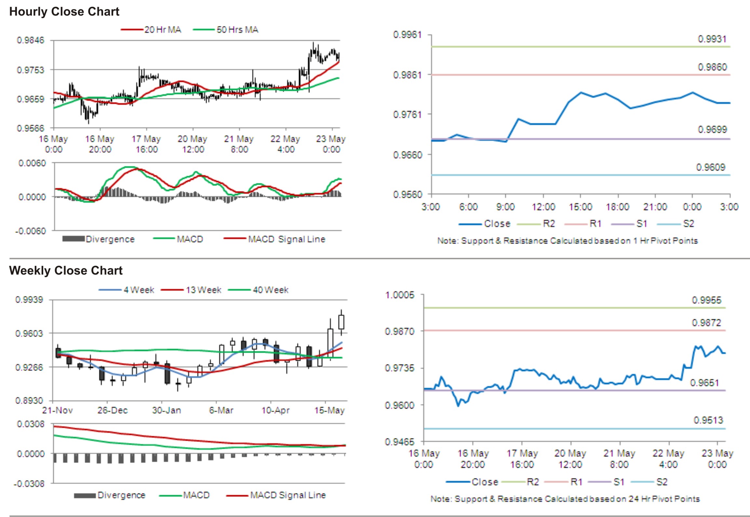Viewport: 750px width, 517px height.
Task: Click the 0.9961 axis label on 1 Hr pivot chart
Action: click(408, 35)
